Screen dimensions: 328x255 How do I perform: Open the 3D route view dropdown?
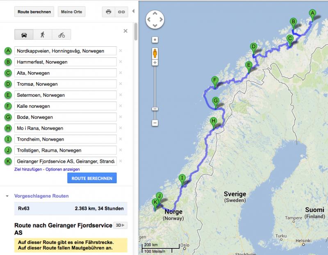[x=121, y=225]
